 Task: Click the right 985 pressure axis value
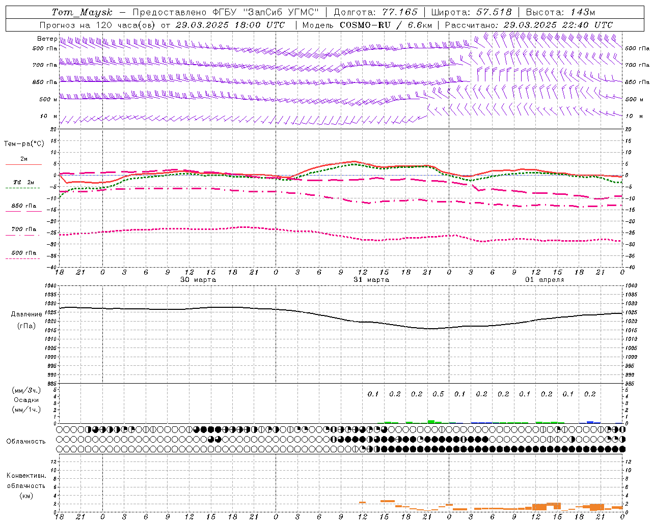631,384
